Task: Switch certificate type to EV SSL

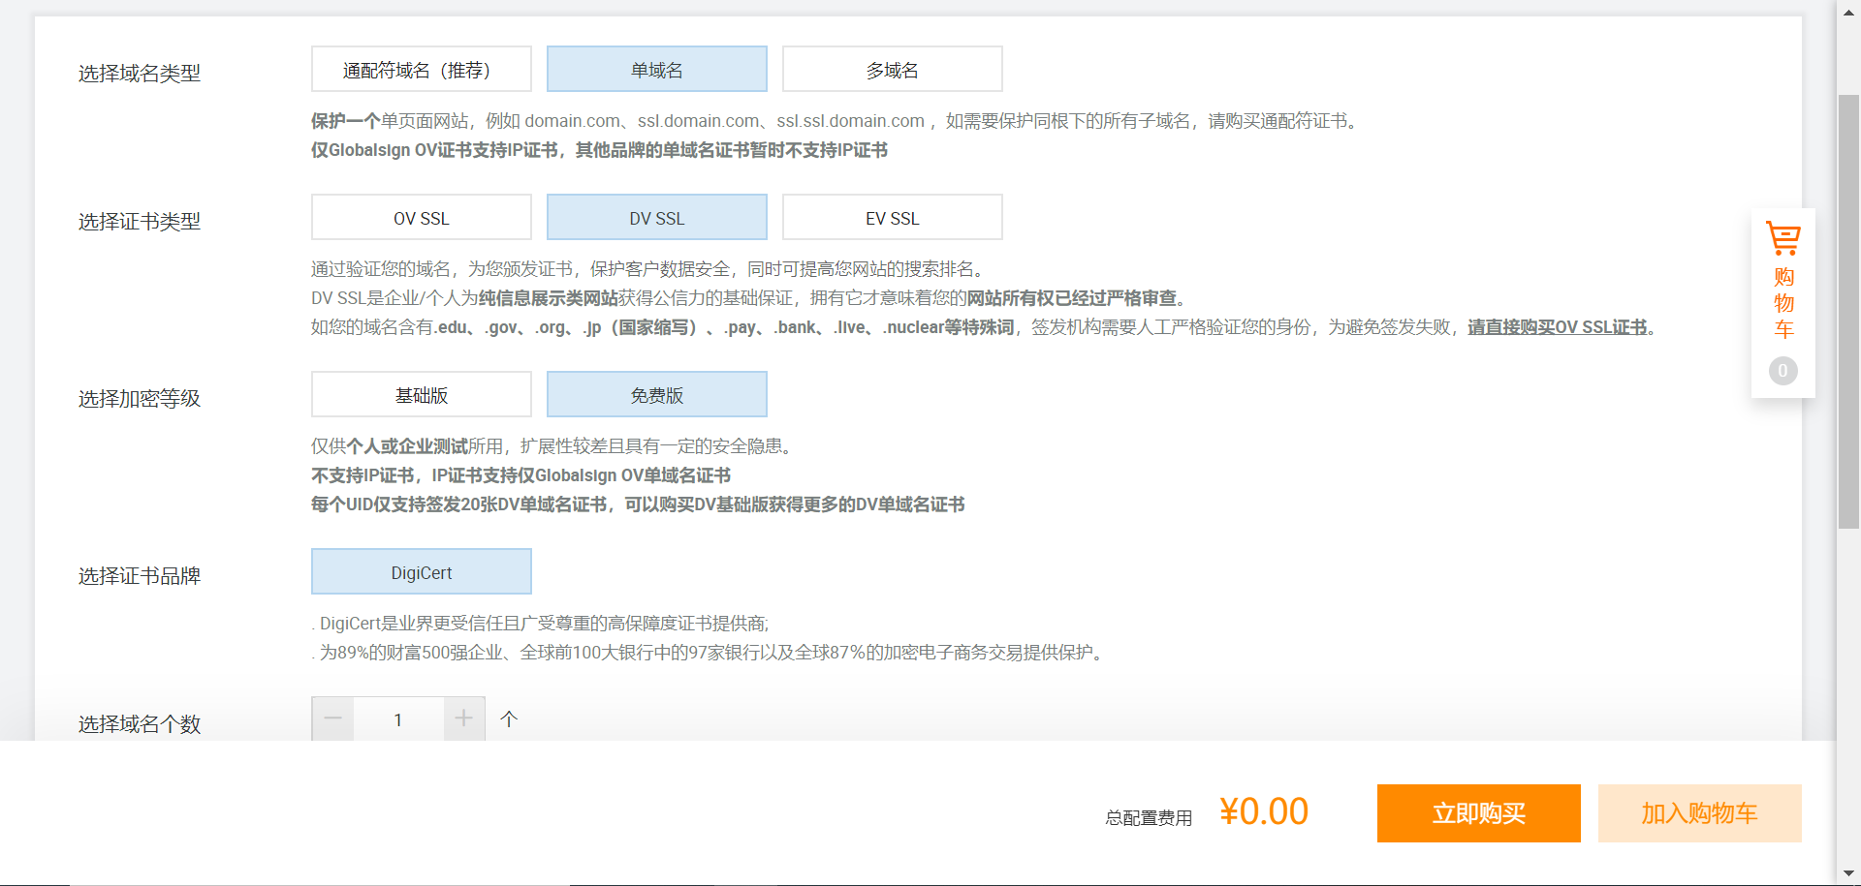Action: coord(892,217)
